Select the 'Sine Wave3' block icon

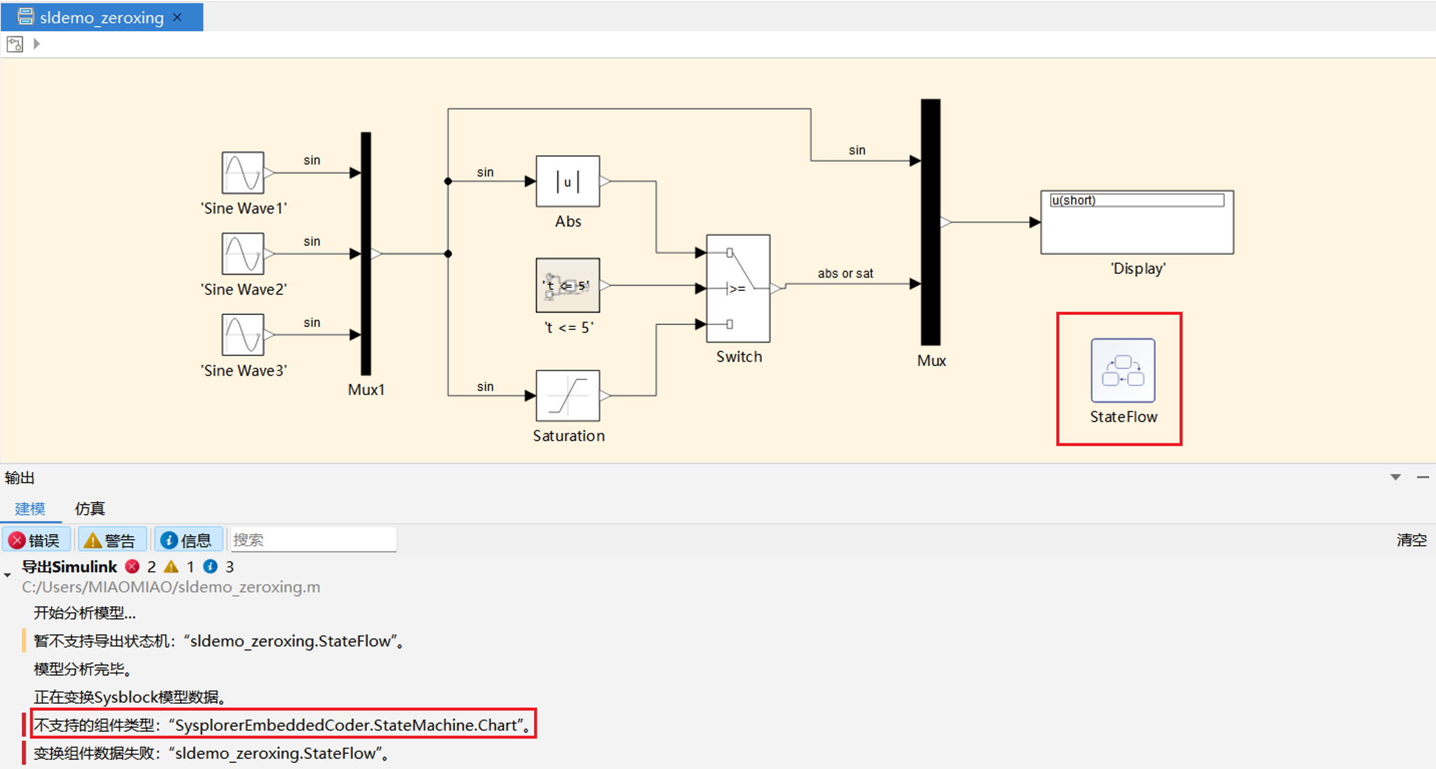click(x=243, y=335)
